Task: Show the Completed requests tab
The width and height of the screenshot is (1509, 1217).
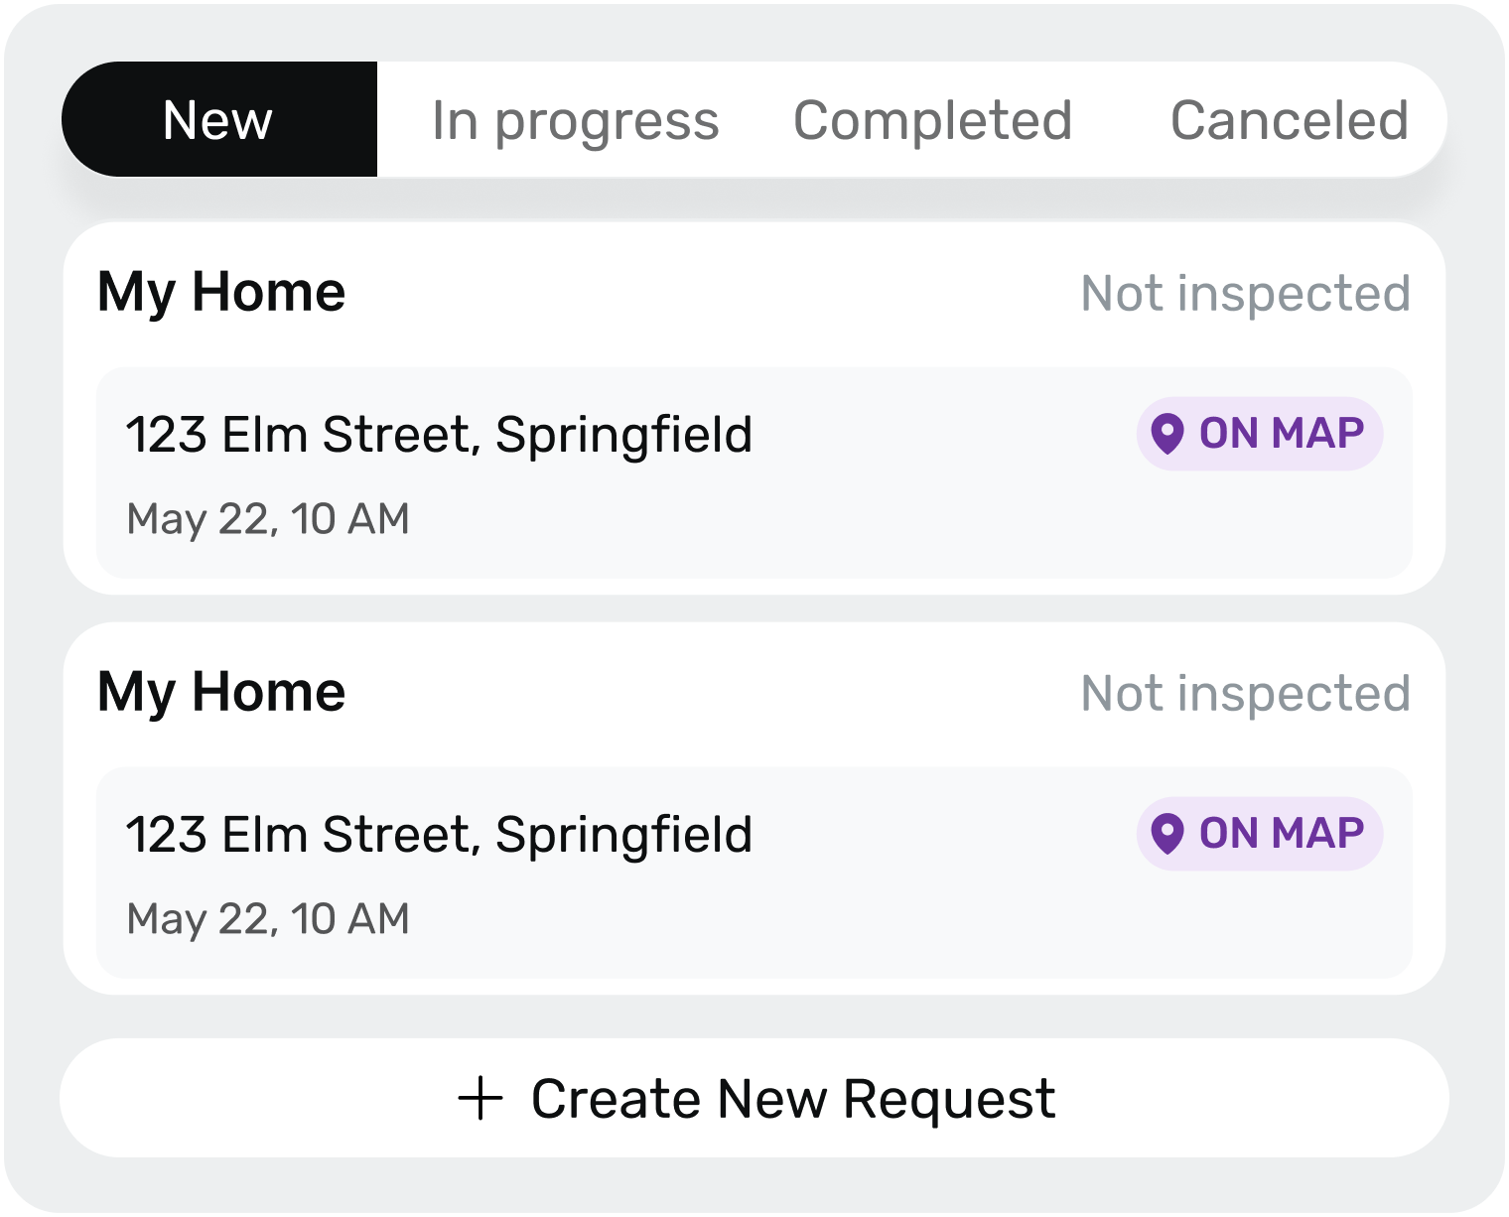Action: tap(932, 120)
